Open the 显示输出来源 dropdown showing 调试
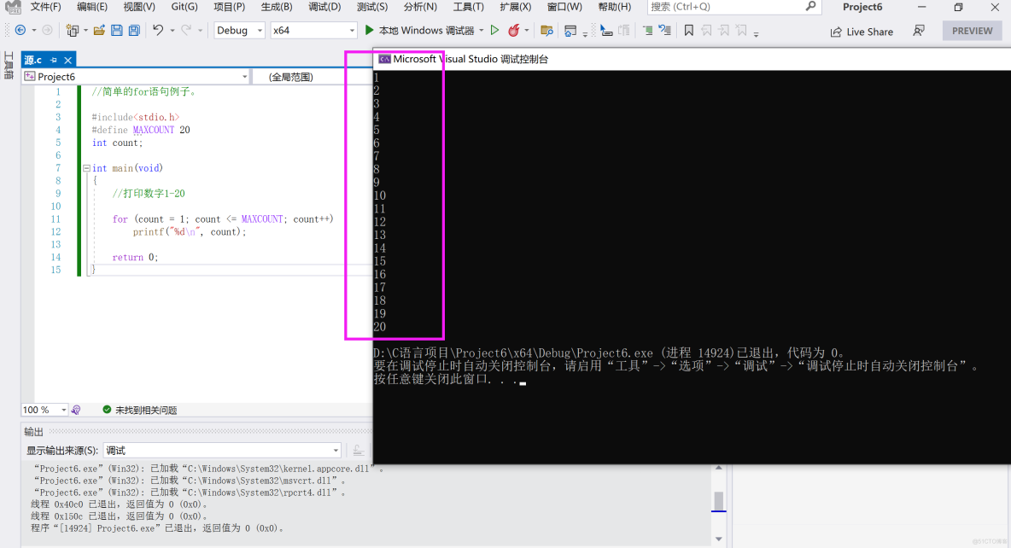This screenshot has width=1011, height=548. click(222, 450)
